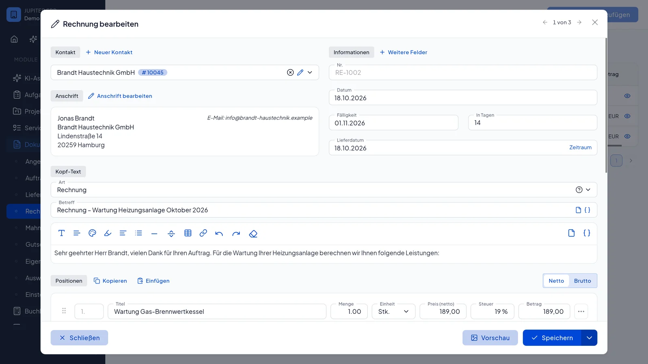This screenshot has width=648, height=364.
Task: Redo change in editor
Action: [236, 233]
